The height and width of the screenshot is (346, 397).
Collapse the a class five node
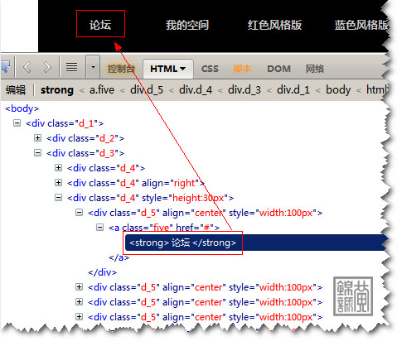coord(99,228)
